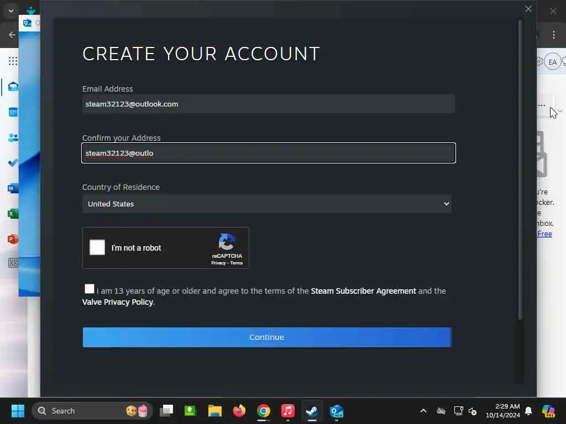This screenshot has width=566, height=424.
Task: Click the Windows Start button
Action: pos(18,411)
